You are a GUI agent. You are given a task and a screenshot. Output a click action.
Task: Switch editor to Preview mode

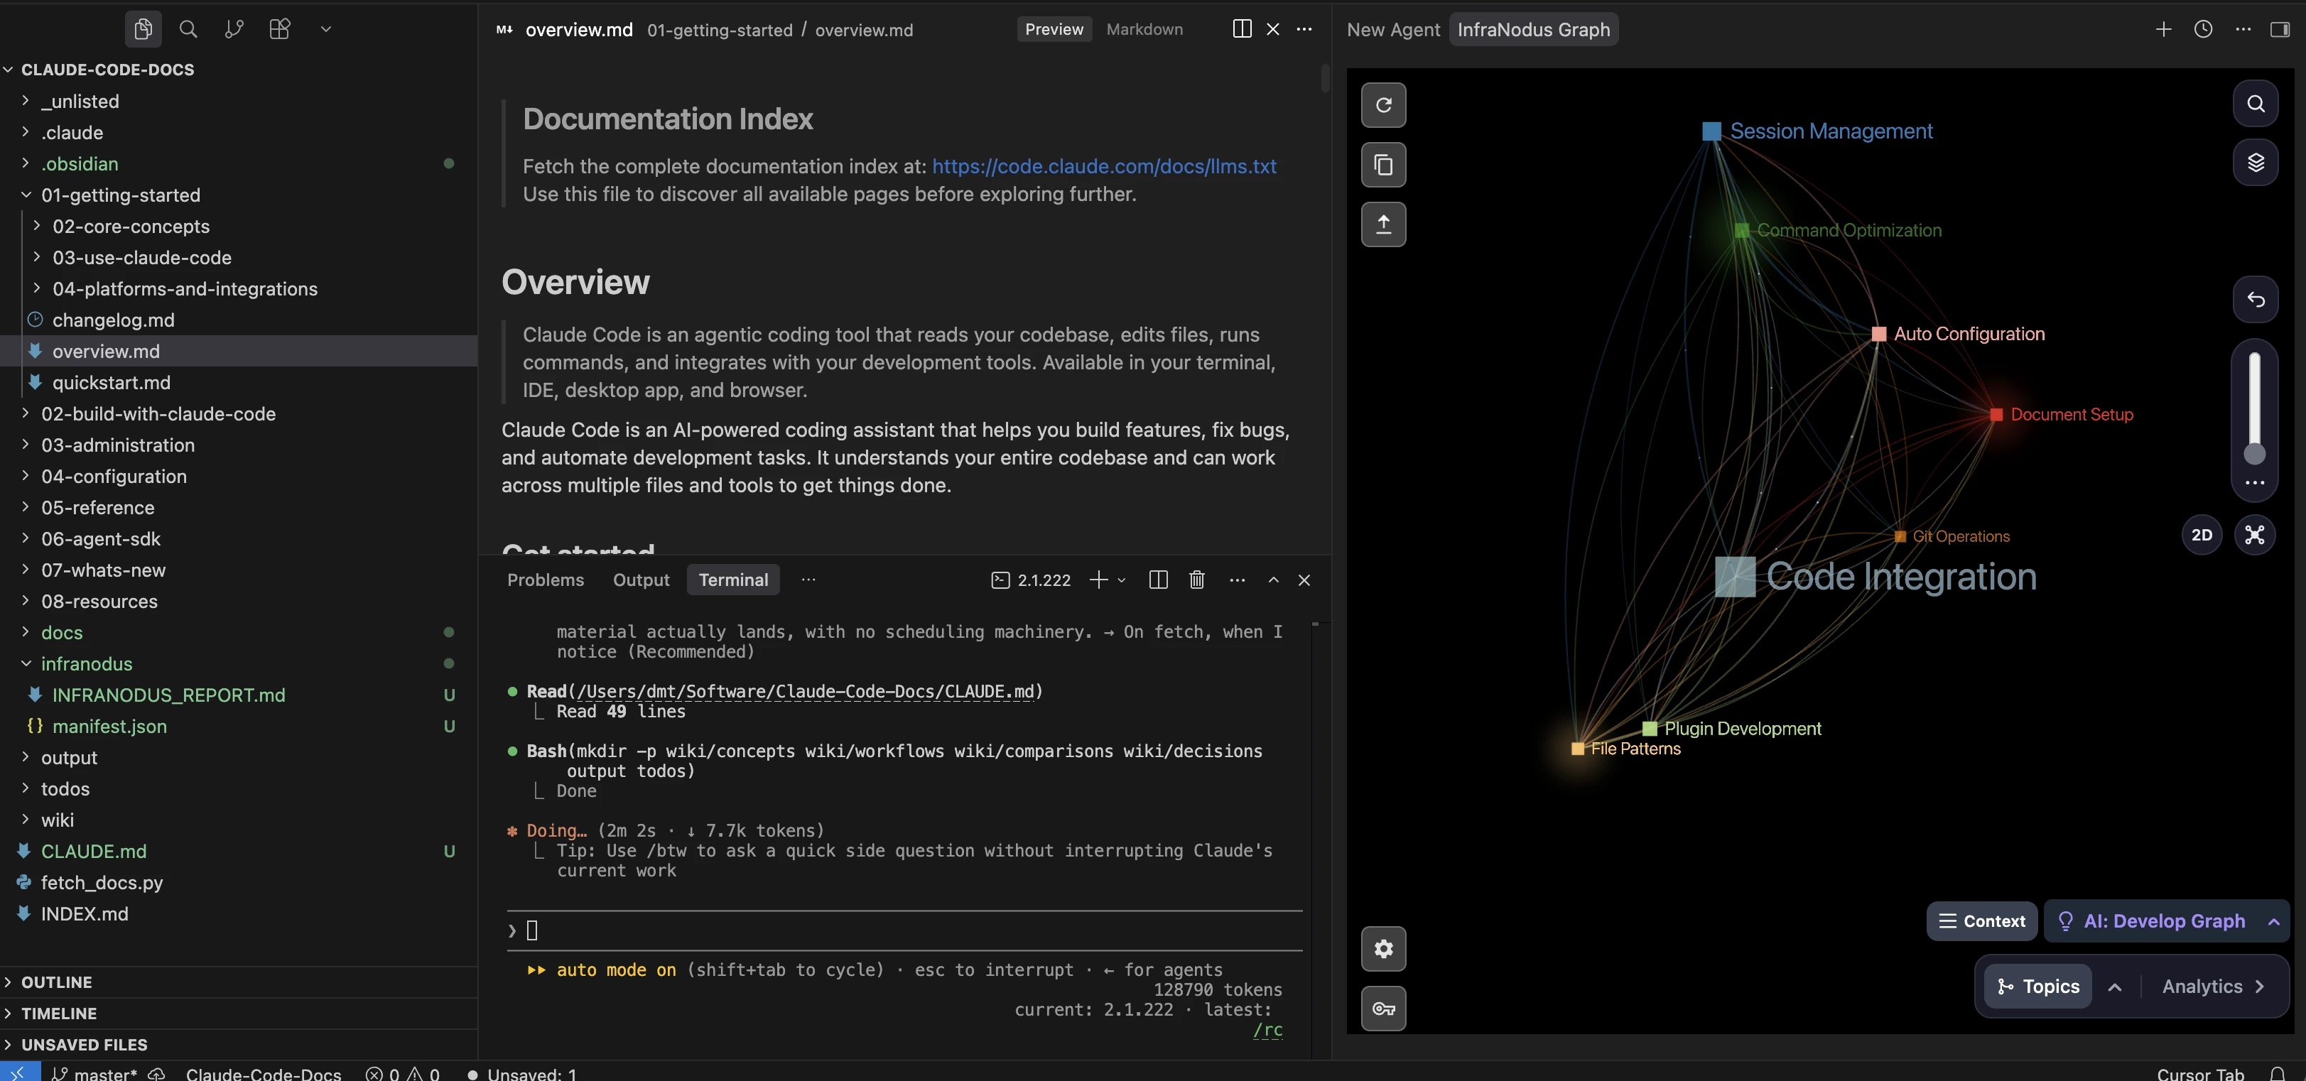tap(1054, 30)
